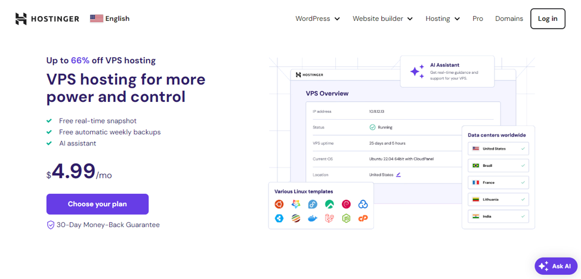Click the cPanel template icon
581x279 pixels.
point(363,219)
